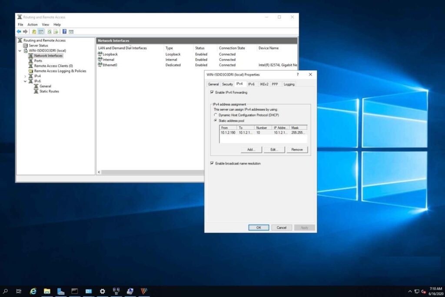Switch to the Logging tab

pyautogui.click(x=289, y=84)
